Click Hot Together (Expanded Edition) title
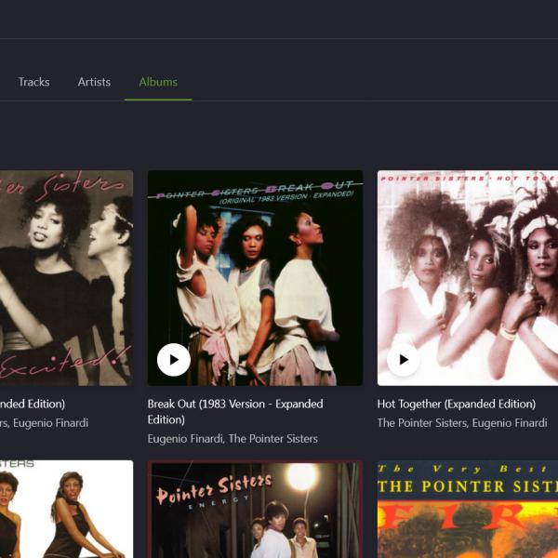Screen dimensions: 558x558 click(x=457, y=404)
